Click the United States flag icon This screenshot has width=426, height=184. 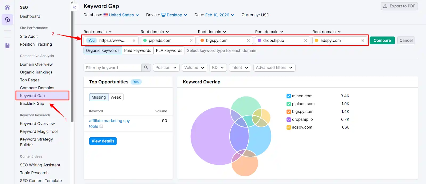pos(106,15)
